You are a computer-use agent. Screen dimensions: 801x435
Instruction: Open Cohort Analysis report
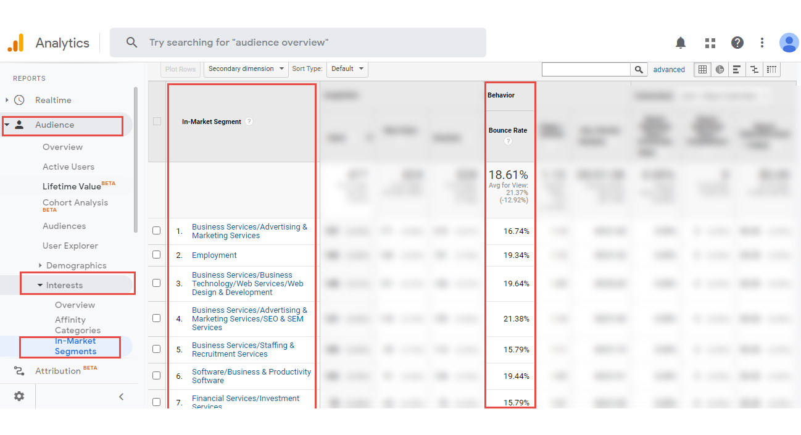(75, 202)
